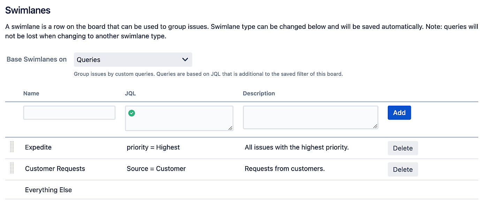Image resolution: width=483 pixels, height=204 pixels.
Task: Delete the Expedite swimlane
Action: pos(402,148)
